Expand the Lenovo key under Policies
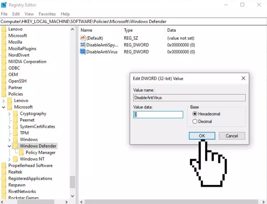The image size is (267, 204). (4, 101)
